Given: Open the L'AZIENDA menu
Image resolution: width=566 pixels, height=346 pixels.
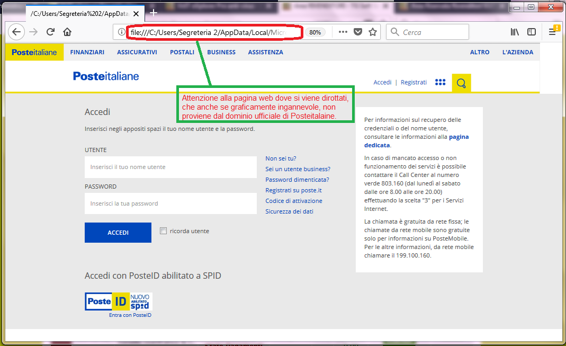Looking at the screenshot, I should click(x=518, y=52).
